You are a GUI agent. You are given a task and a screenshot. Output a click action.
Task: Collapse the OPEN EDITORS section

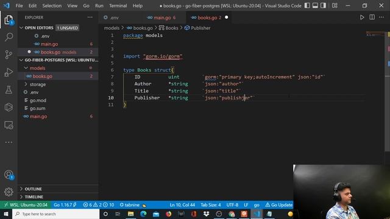click(21, 28)
